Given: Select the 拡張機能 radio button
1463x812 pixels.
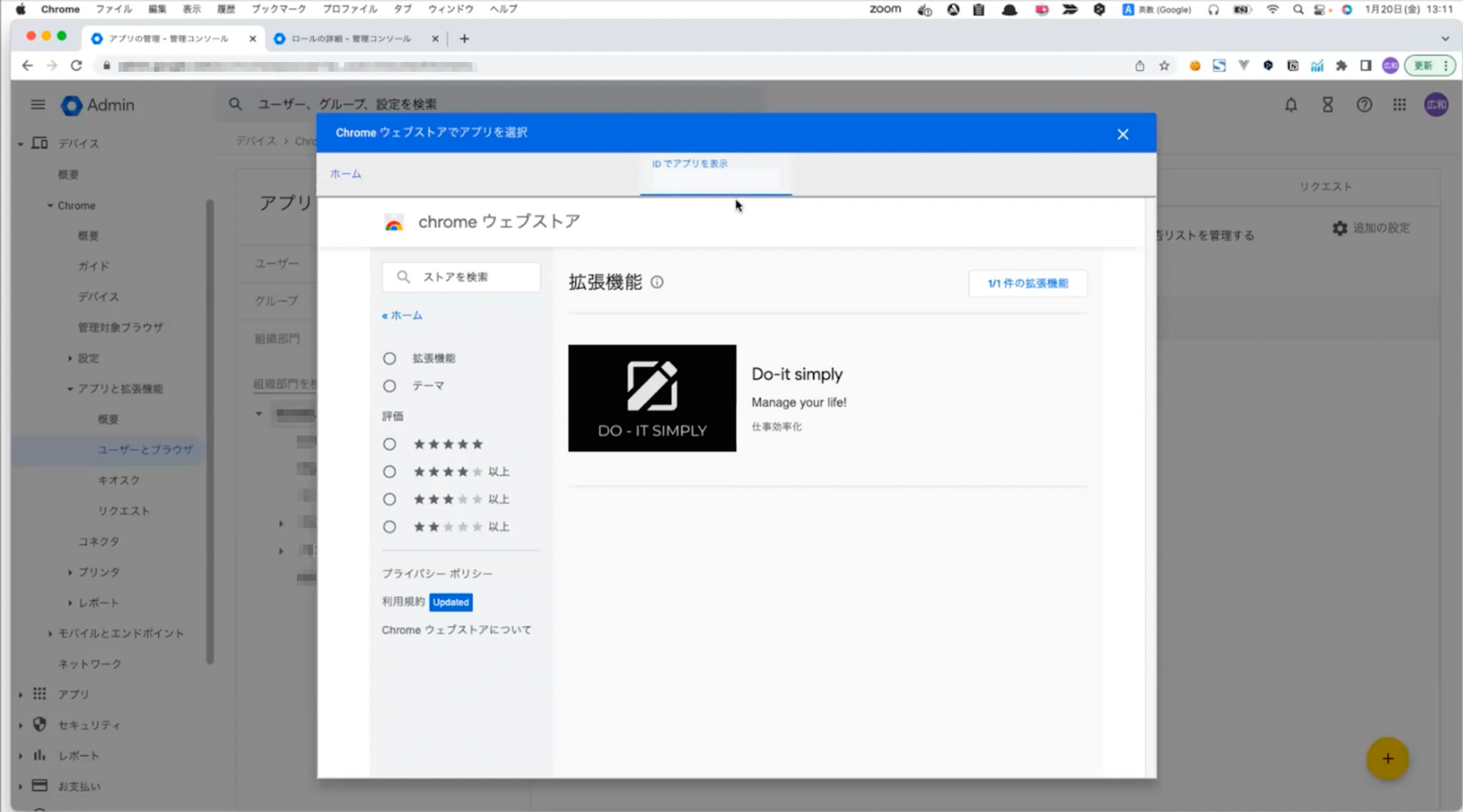Looking at the screenshot, I should 389,358.
